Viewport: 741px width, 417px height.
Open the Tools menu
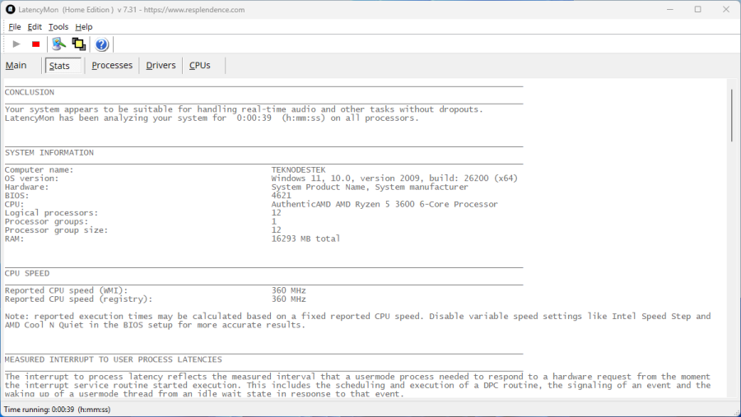(58, 26)
